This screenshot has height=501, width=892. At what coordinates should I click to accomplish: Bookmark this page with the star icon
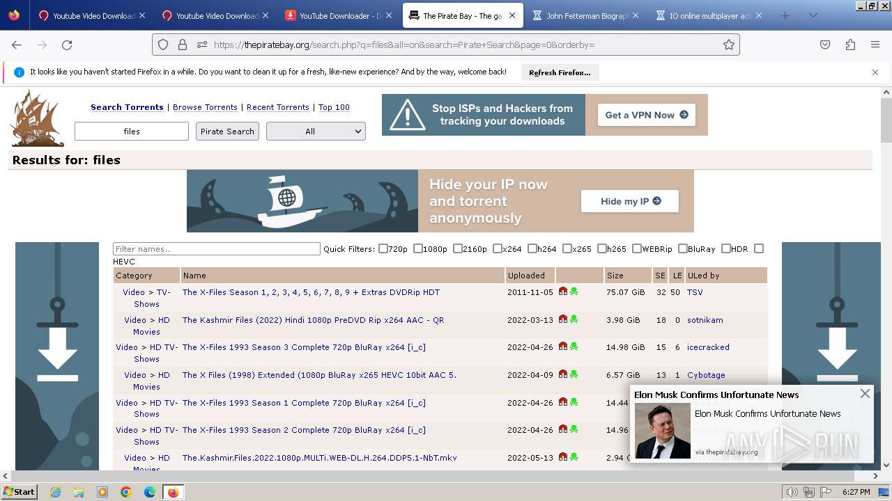click(729, 45)
